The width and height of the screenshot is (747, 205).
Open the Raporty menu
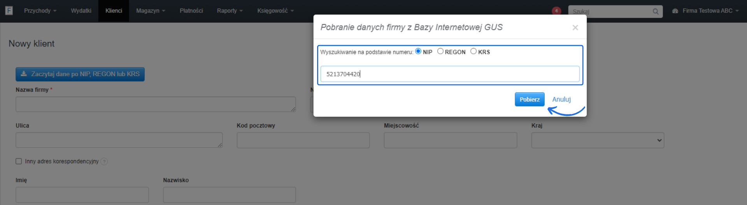(230, 11)
